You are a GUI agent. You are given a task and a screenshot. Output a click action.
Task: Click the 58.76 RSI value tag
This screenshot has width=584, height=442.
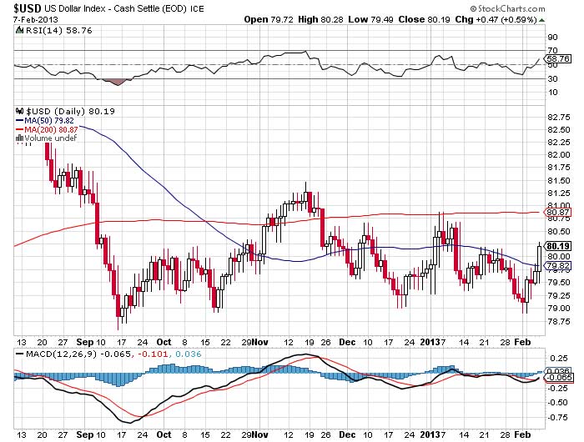(x=557, y=59)
